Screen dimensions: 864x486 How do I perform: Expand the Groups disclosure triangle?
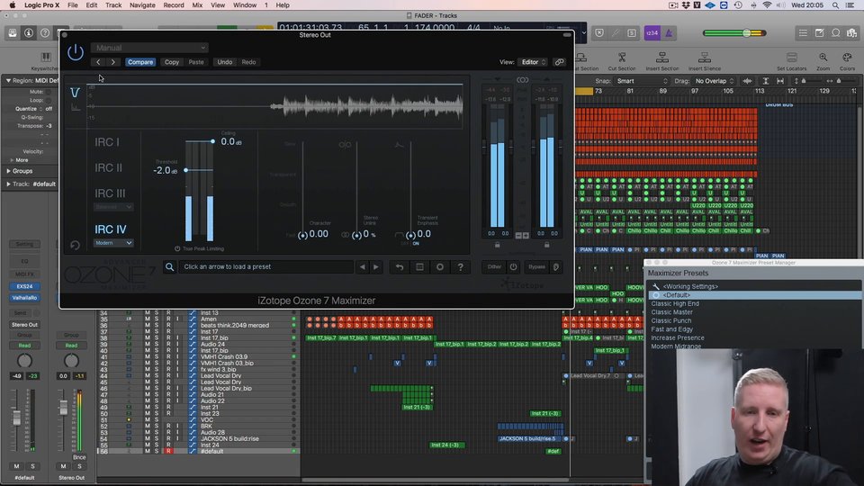tap(8, 171)
